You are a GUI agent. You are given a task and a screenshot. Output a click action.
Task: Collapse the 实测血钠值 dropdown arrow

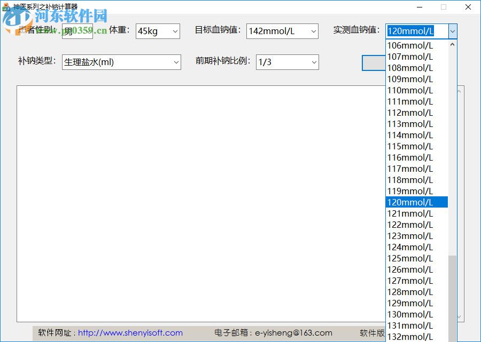pos(453,31)
